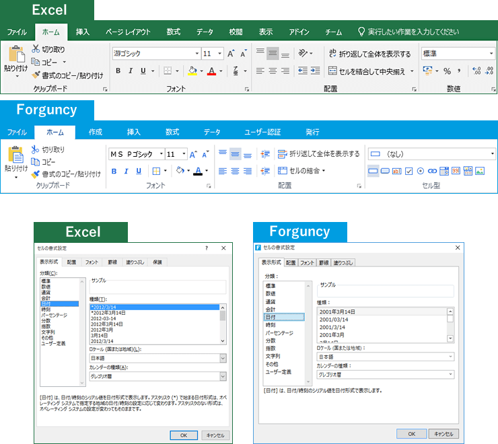Click Forguncy Copy (コピー) icon

[x=35, y=162]
